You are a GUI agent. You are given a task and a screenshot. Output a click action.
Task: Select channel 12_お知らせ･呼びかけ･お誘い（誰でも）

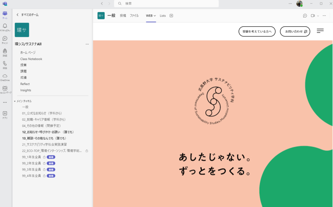tap(48, 132)
